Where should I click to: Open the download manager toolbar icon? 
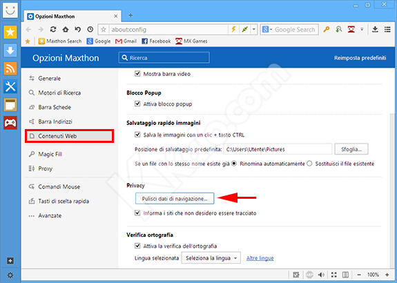click(375, 30)
